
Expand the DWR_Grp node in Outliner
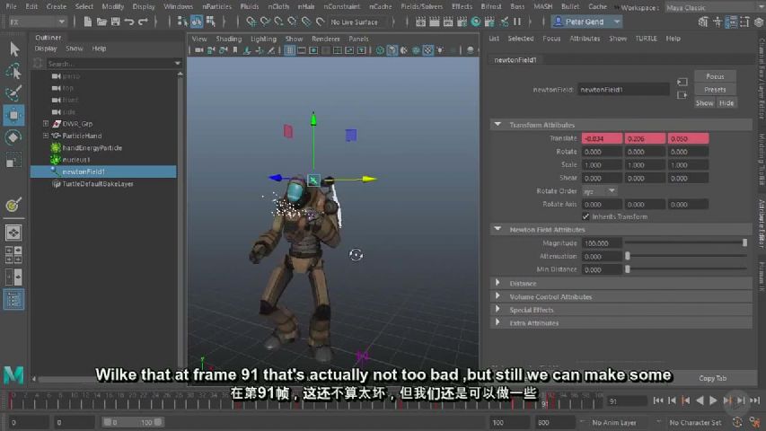[46, 124]
